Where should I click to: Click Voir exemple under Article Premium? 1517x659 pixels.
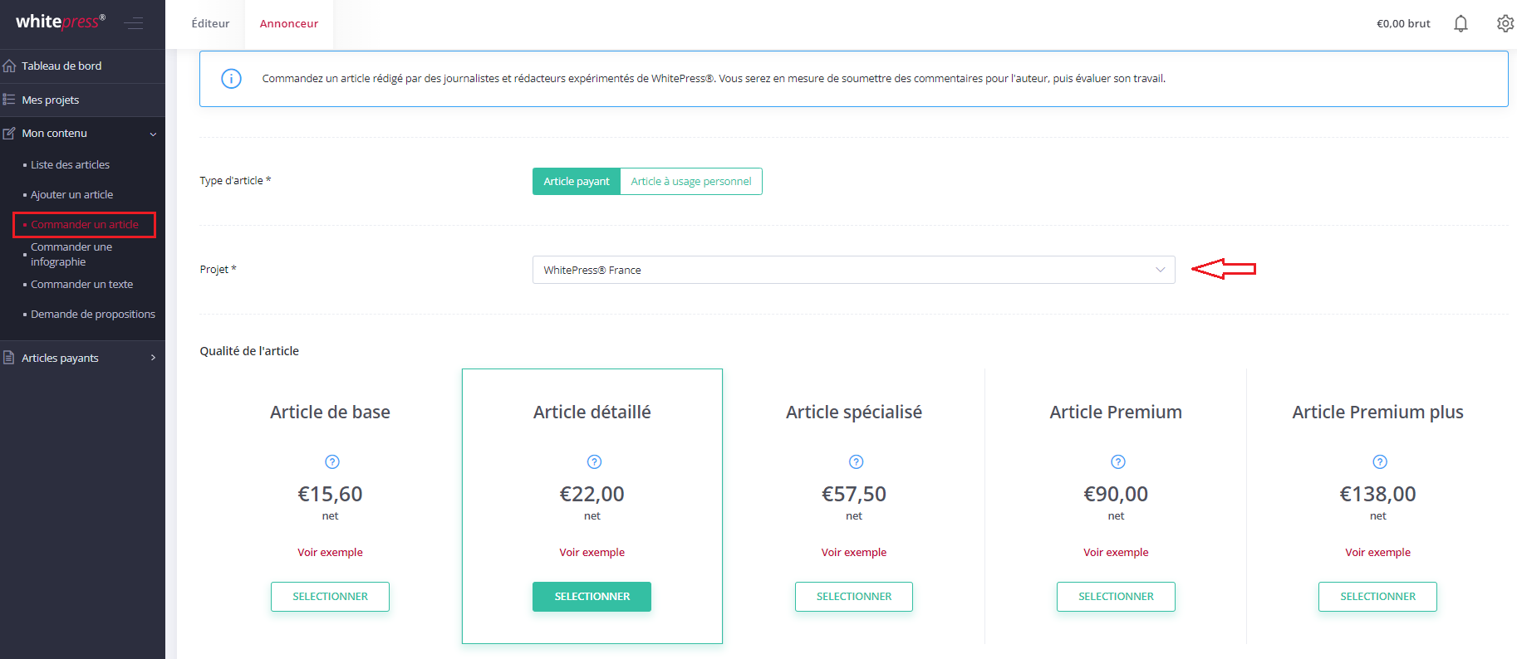tap(1115, 553)
